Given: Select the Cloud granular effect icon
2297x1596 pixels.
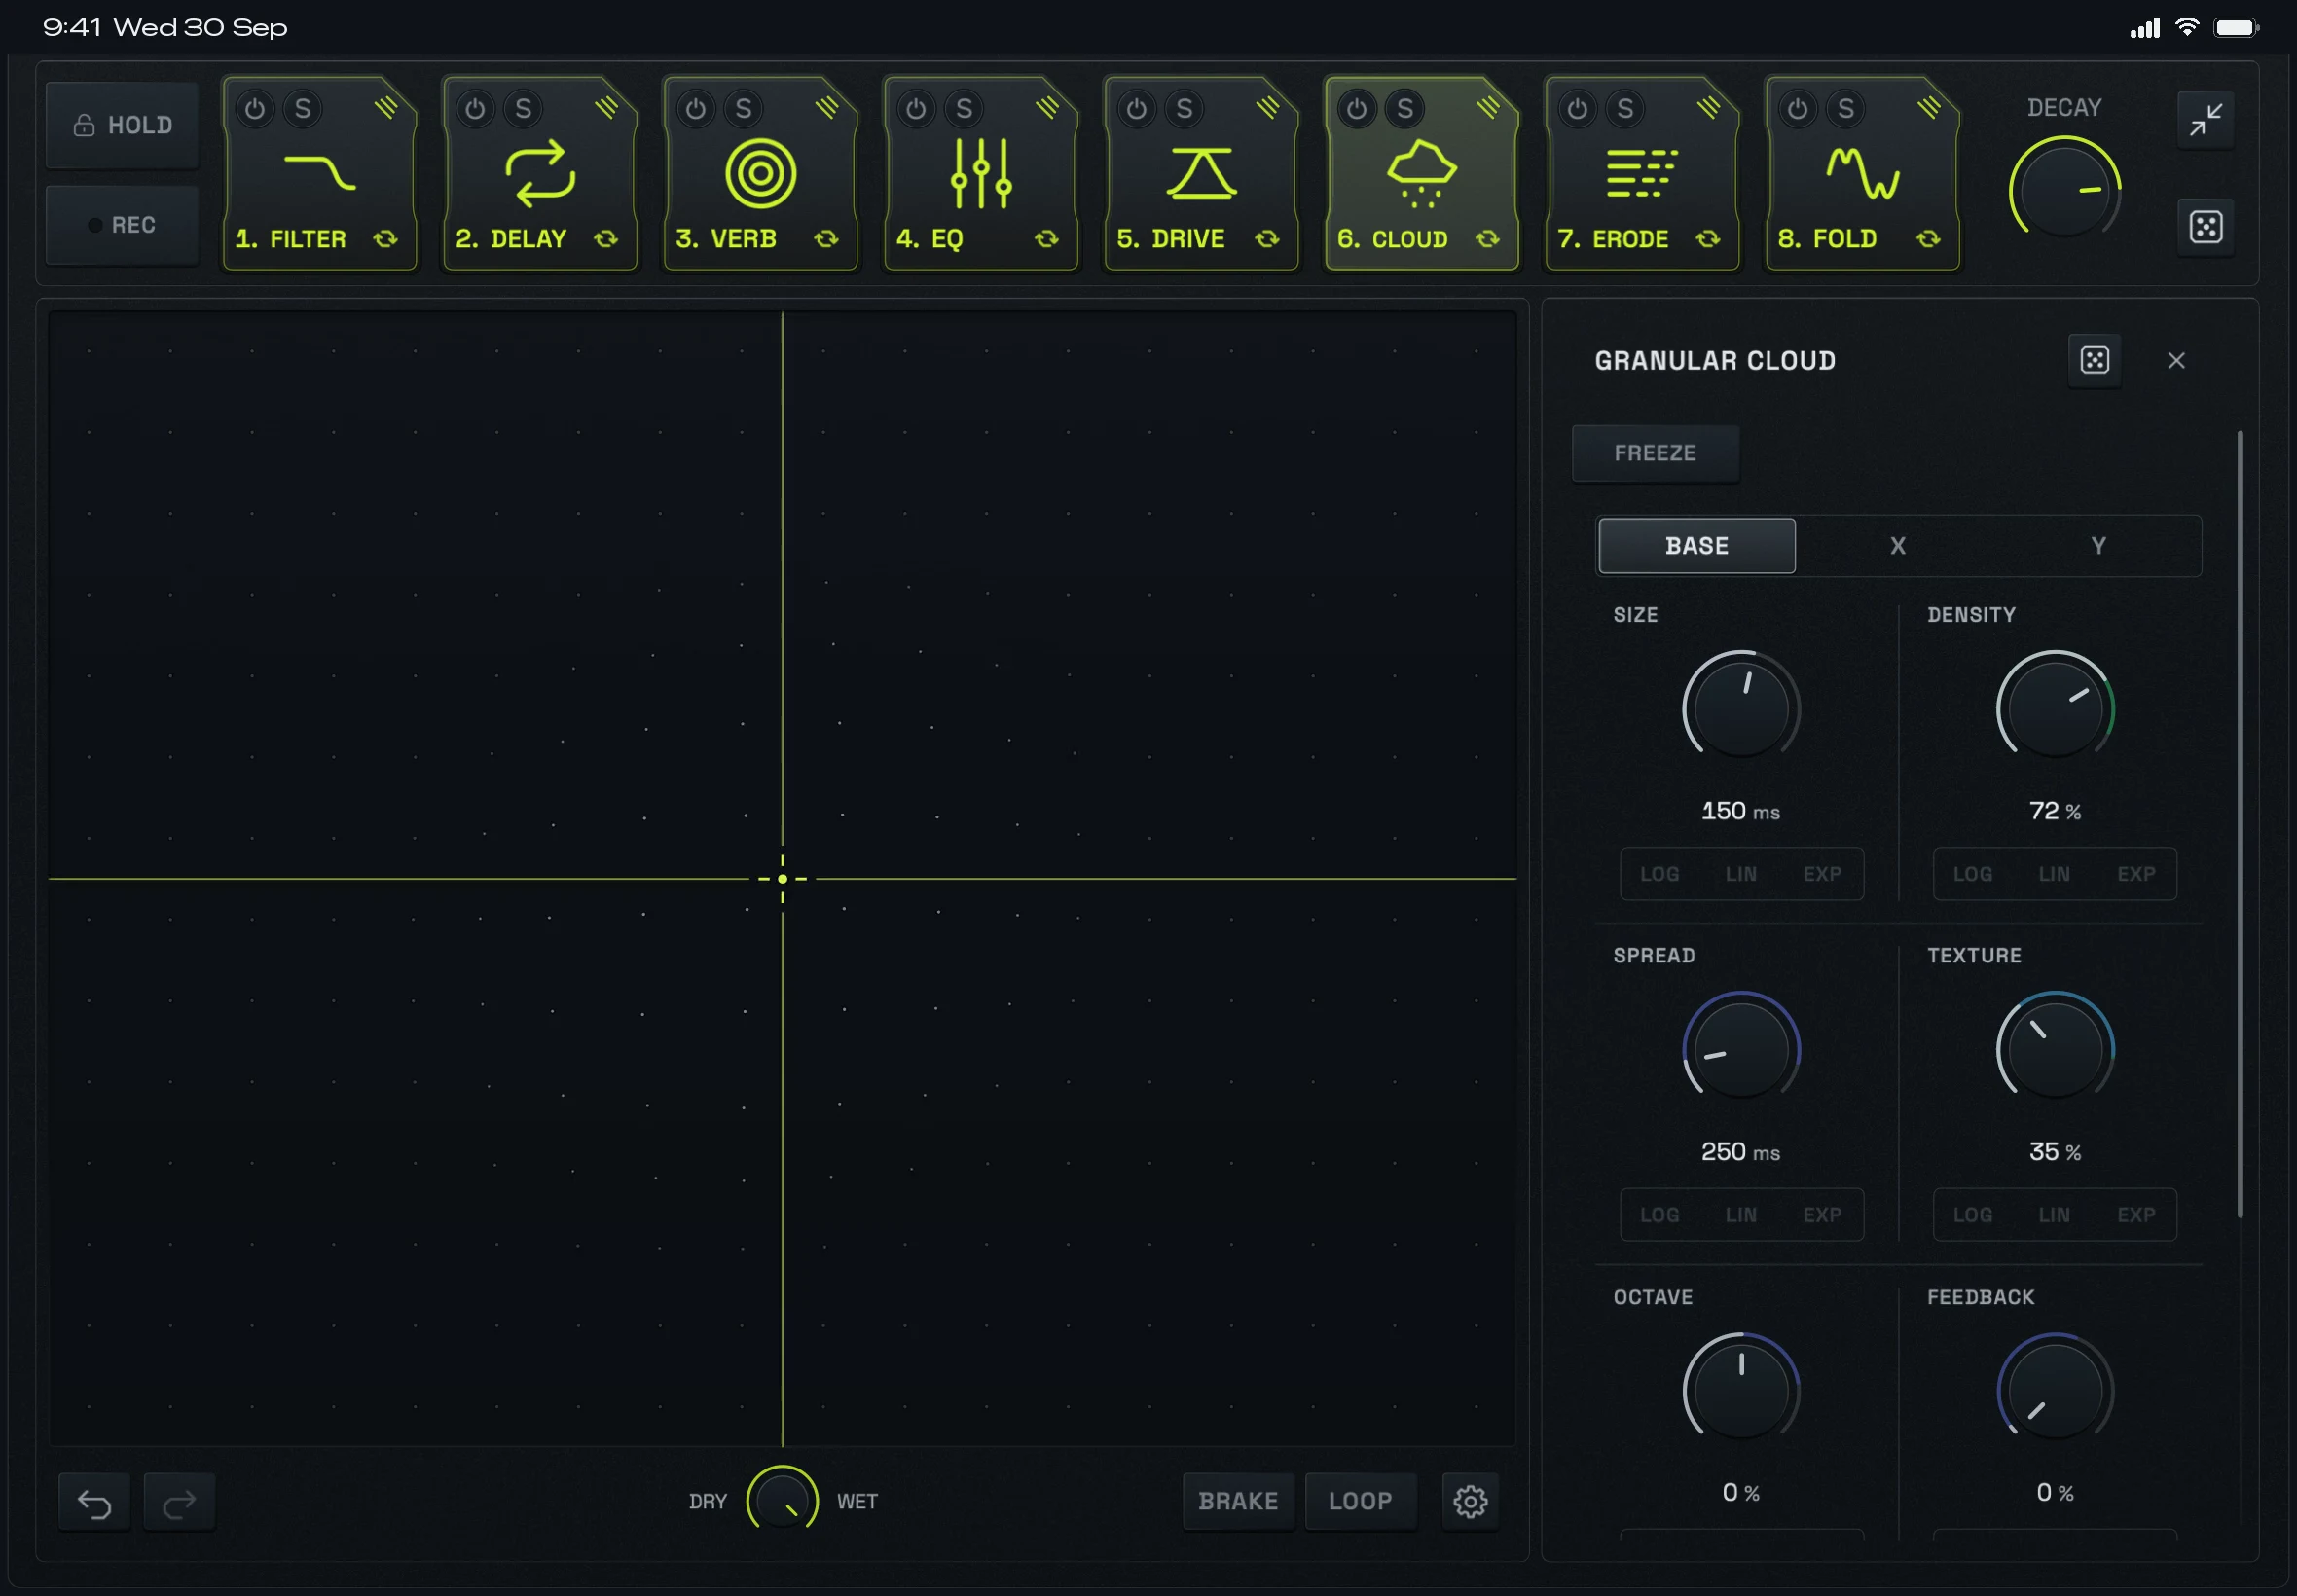Looking at the screenshot, I should tap(1421, 173).
